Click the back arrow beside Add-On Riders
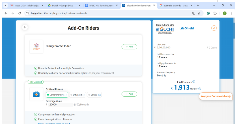239x124 pixels. click(x=25, y=27)
